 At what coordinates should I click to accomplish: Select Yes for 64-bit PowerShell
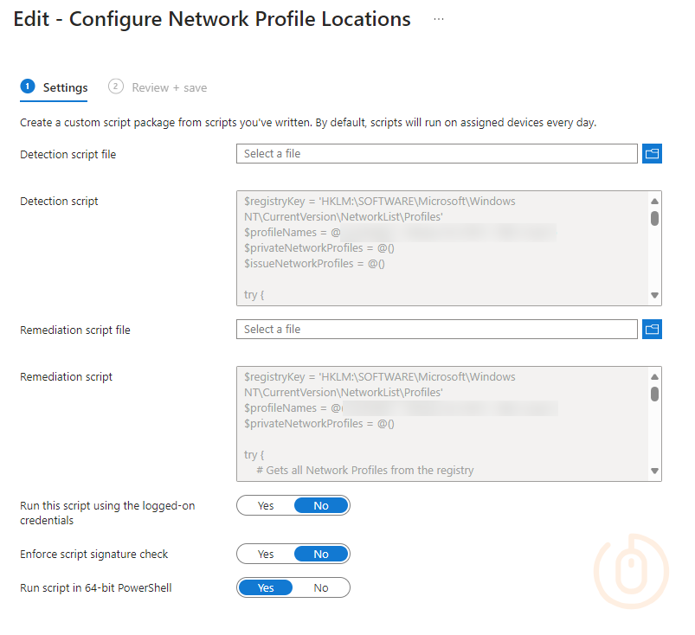coord(266,588)
